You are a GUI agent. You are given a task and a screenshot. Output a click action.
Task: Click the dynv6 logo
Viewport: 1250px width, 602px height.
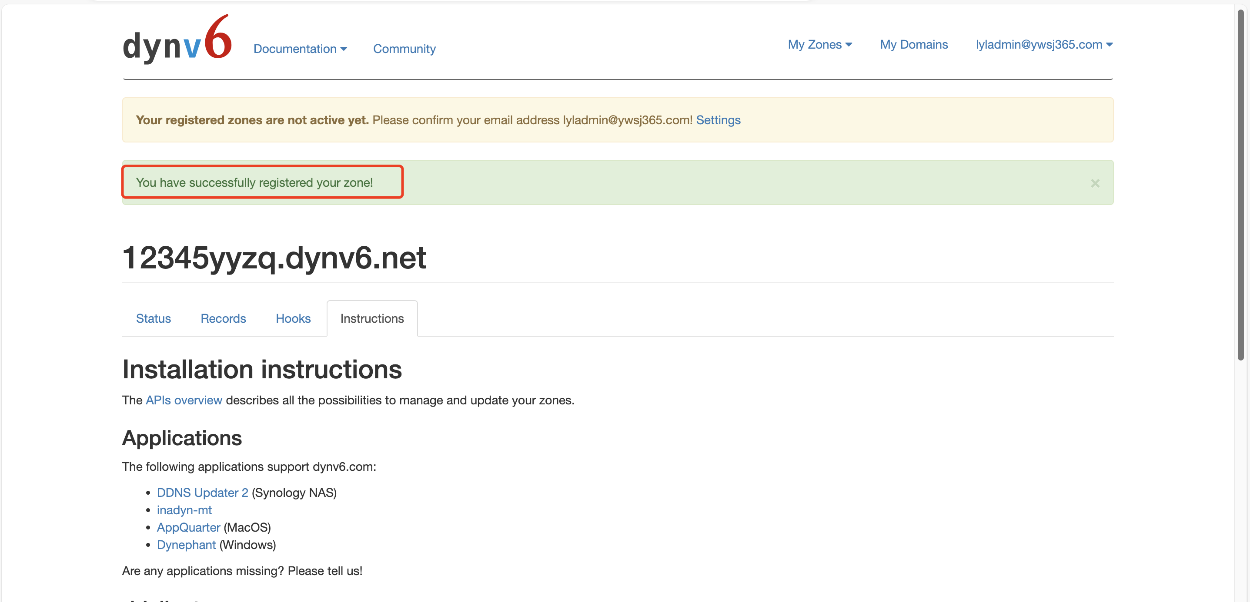point(177,41)
